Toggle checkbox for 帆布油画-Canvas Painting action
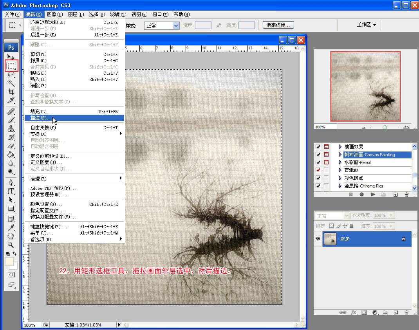 [x=318, y=155]
